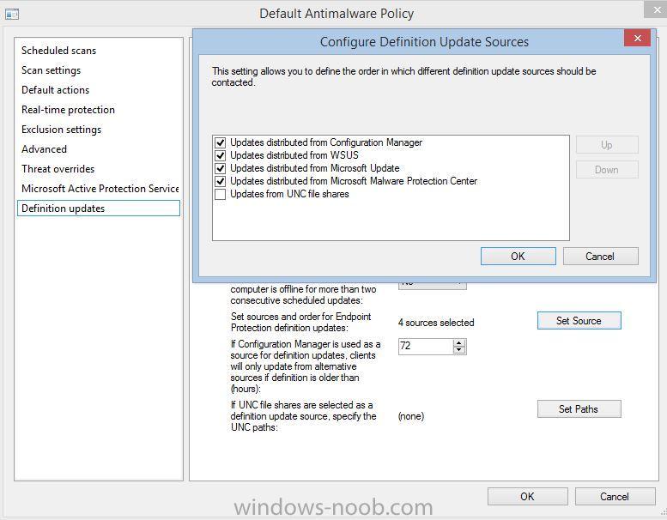The height and width of the screenshot is (520, 667).
Task: Select 'Updates distributed from WSUS' list row text
Action: [x=294, y=155]
